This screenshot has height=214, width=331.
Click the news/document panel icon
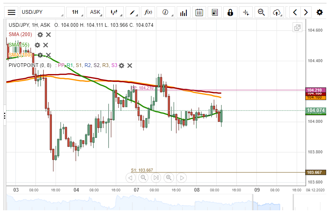click(215, 12)
